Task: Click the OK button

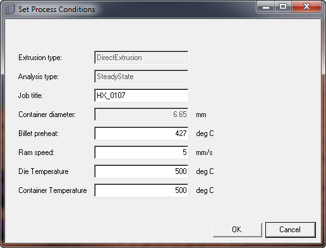Action: click(x=238, y=230)
